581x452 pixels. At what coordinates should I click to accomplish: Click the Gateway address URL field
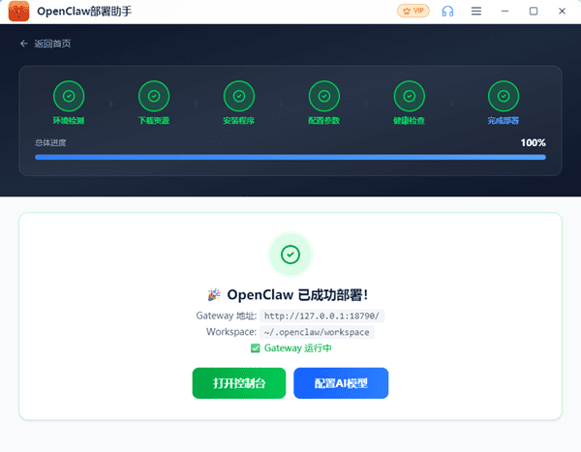[322, 316]
